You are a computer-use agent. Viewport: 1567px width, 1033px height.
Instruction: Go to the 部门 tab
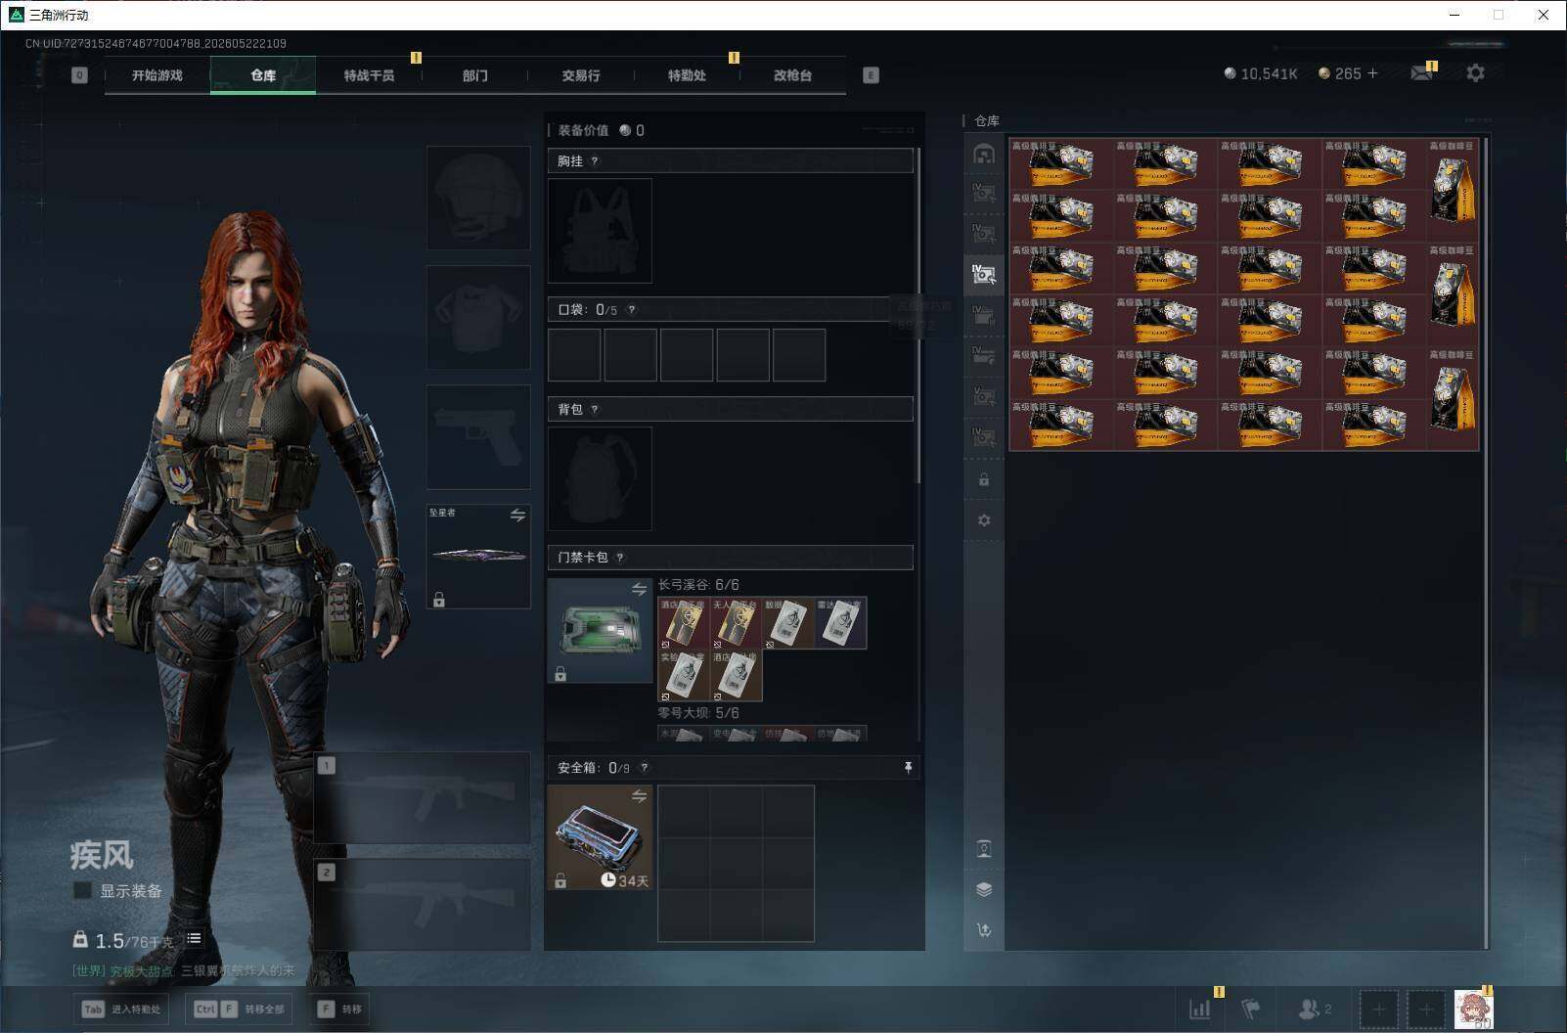coord(475,75)
